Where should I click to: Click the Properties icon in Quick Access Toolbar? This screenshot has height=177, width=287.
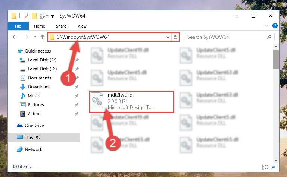tap(26, 16)
